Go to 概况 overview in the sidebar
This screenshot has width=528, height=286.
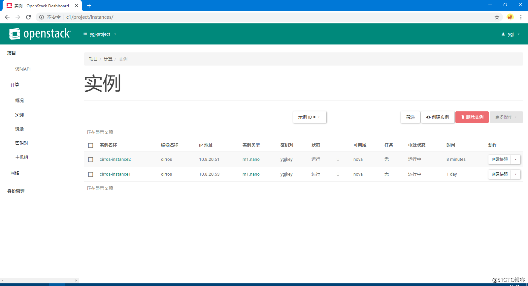(19, 100)
